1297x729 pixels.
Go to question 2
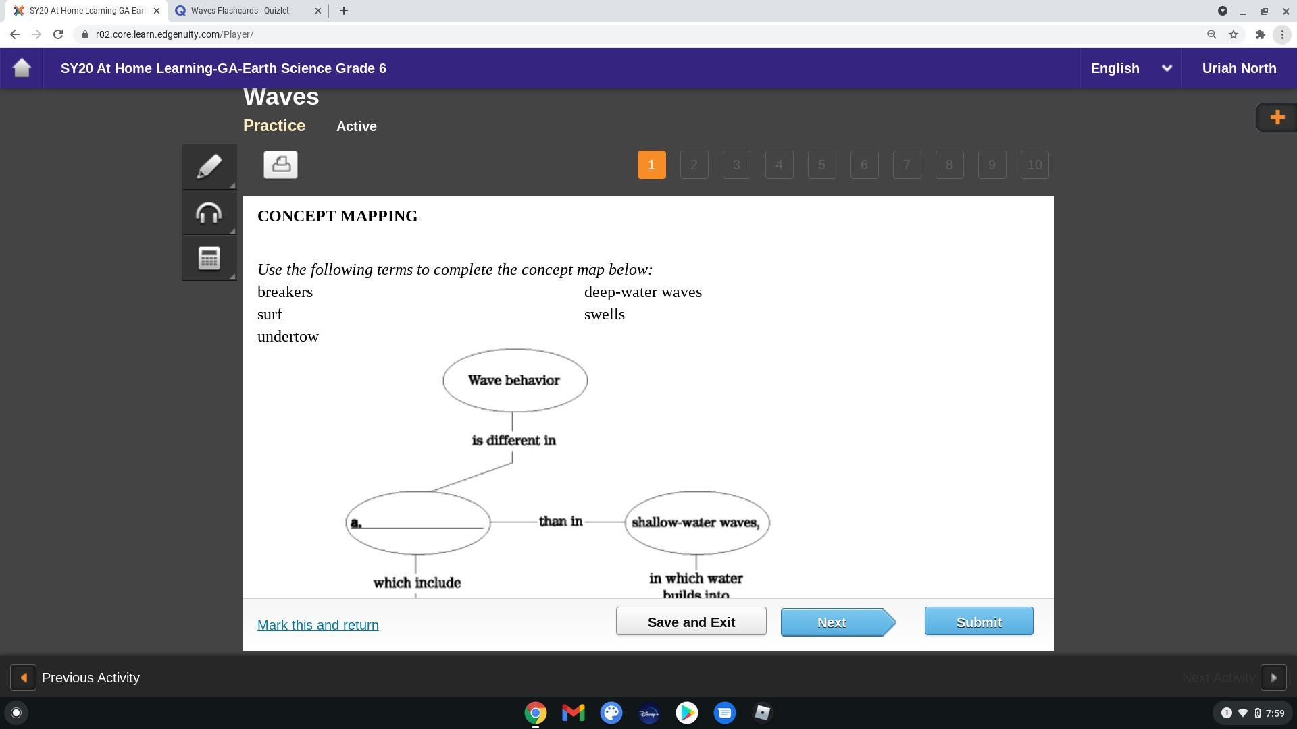[694, 165]
